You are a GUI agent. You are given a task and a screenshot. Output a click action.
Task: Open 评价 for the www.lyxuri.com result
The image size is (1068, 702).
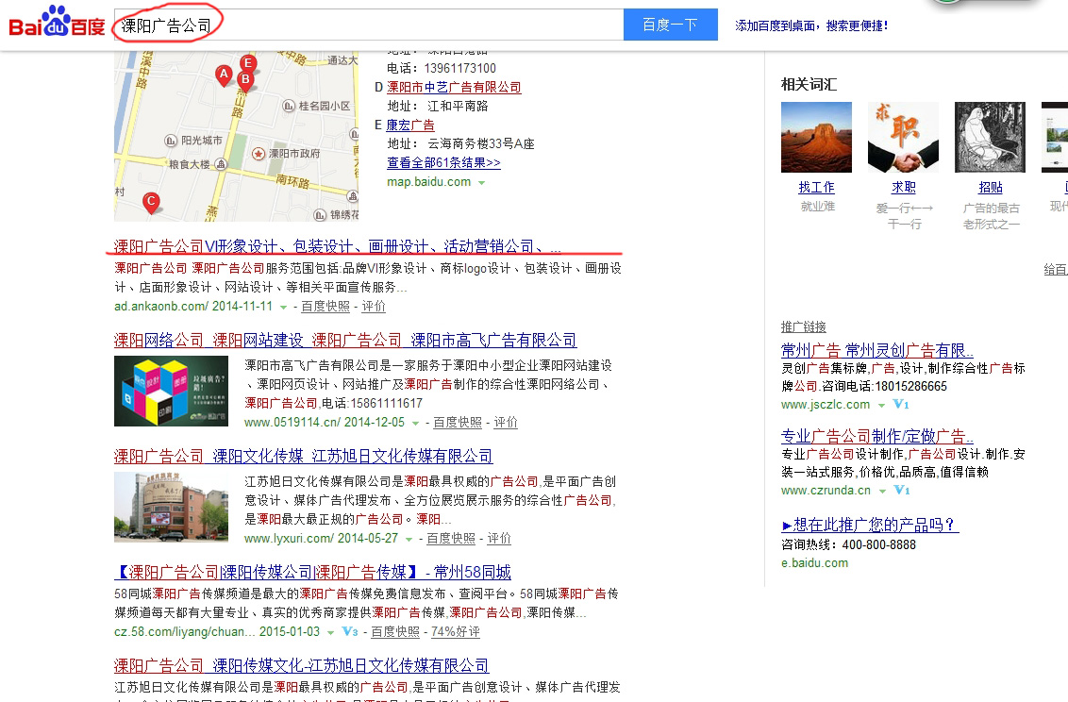click(499, 538)
